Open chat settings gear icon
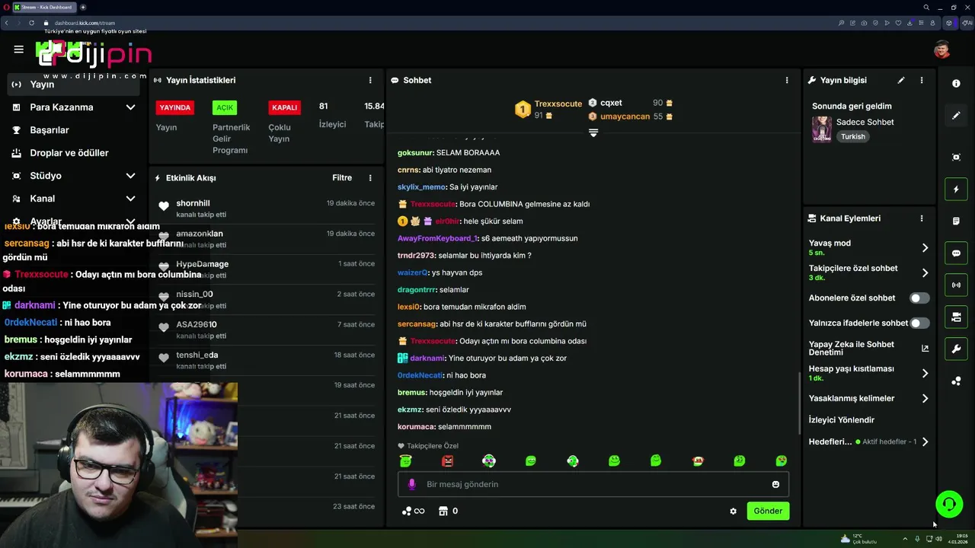975x548 pixels. (733, 511)
